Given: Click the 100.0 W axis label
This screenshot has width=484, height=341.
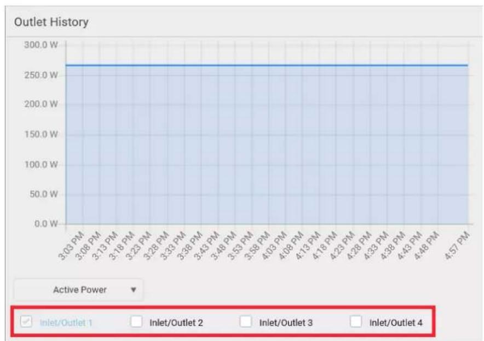Looking at the screenshot, I should 41,165.
